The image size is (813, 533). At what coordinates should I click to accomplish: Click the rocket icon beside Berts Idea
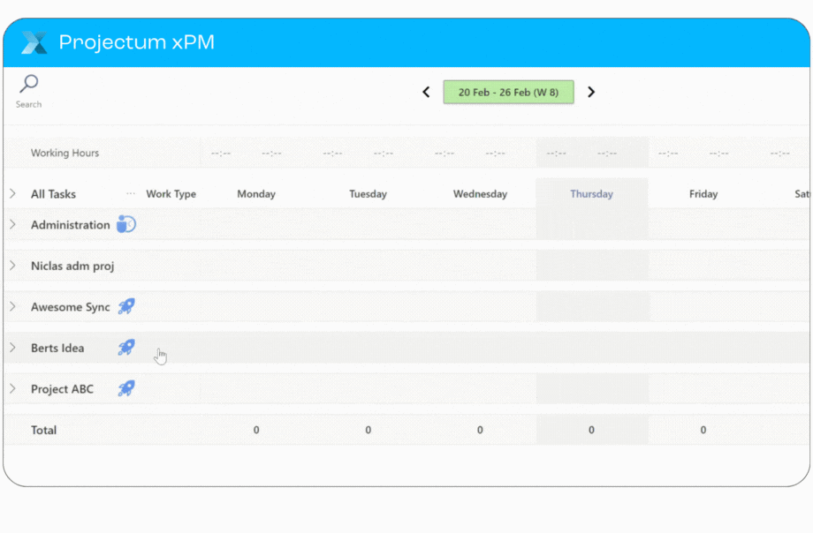[x=126, y=348]
